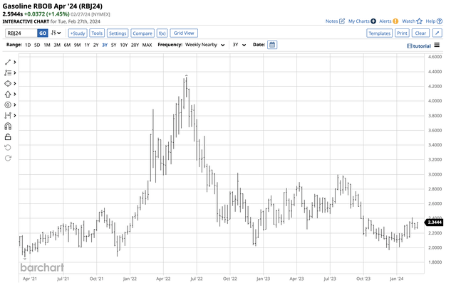The height and width of the screenshot is (295, 456).
Task: Select the active 3Y range
Action: click(105, 45)
